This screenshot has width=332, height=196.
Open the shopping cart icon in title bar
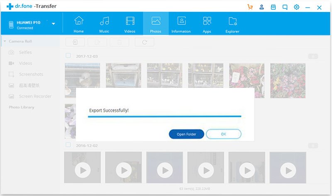click(x=250, y=7)
